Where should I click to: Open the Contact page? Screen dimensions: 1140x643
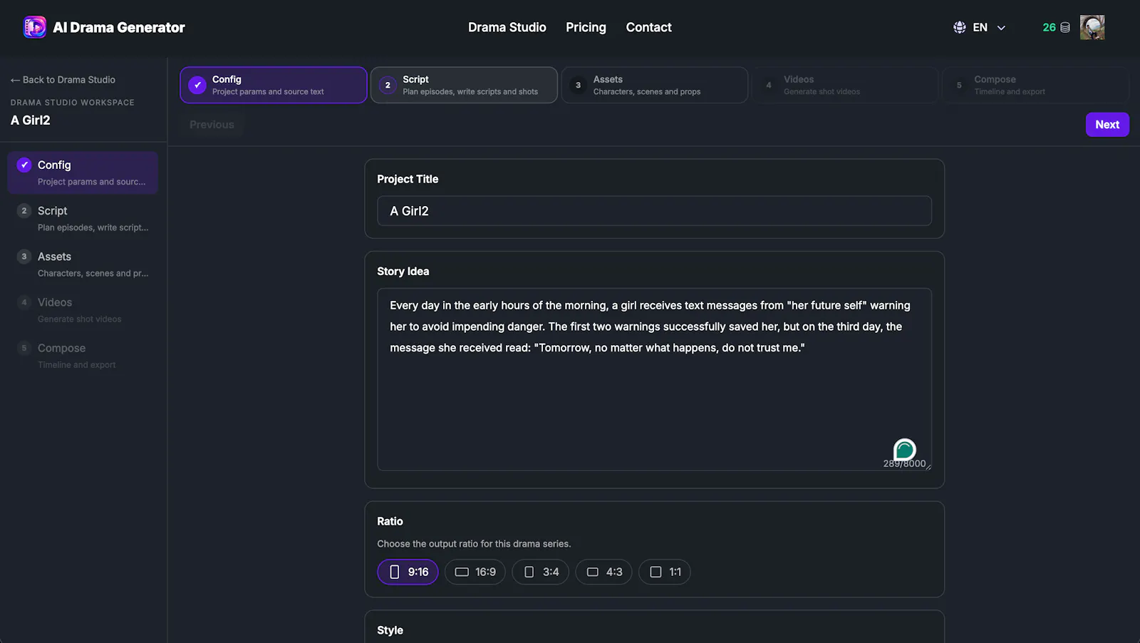pyautogui.click(x=648, y=27)
